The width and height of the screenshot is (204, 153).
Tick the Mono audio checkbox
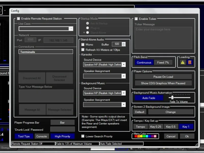(x=83, y=44)
